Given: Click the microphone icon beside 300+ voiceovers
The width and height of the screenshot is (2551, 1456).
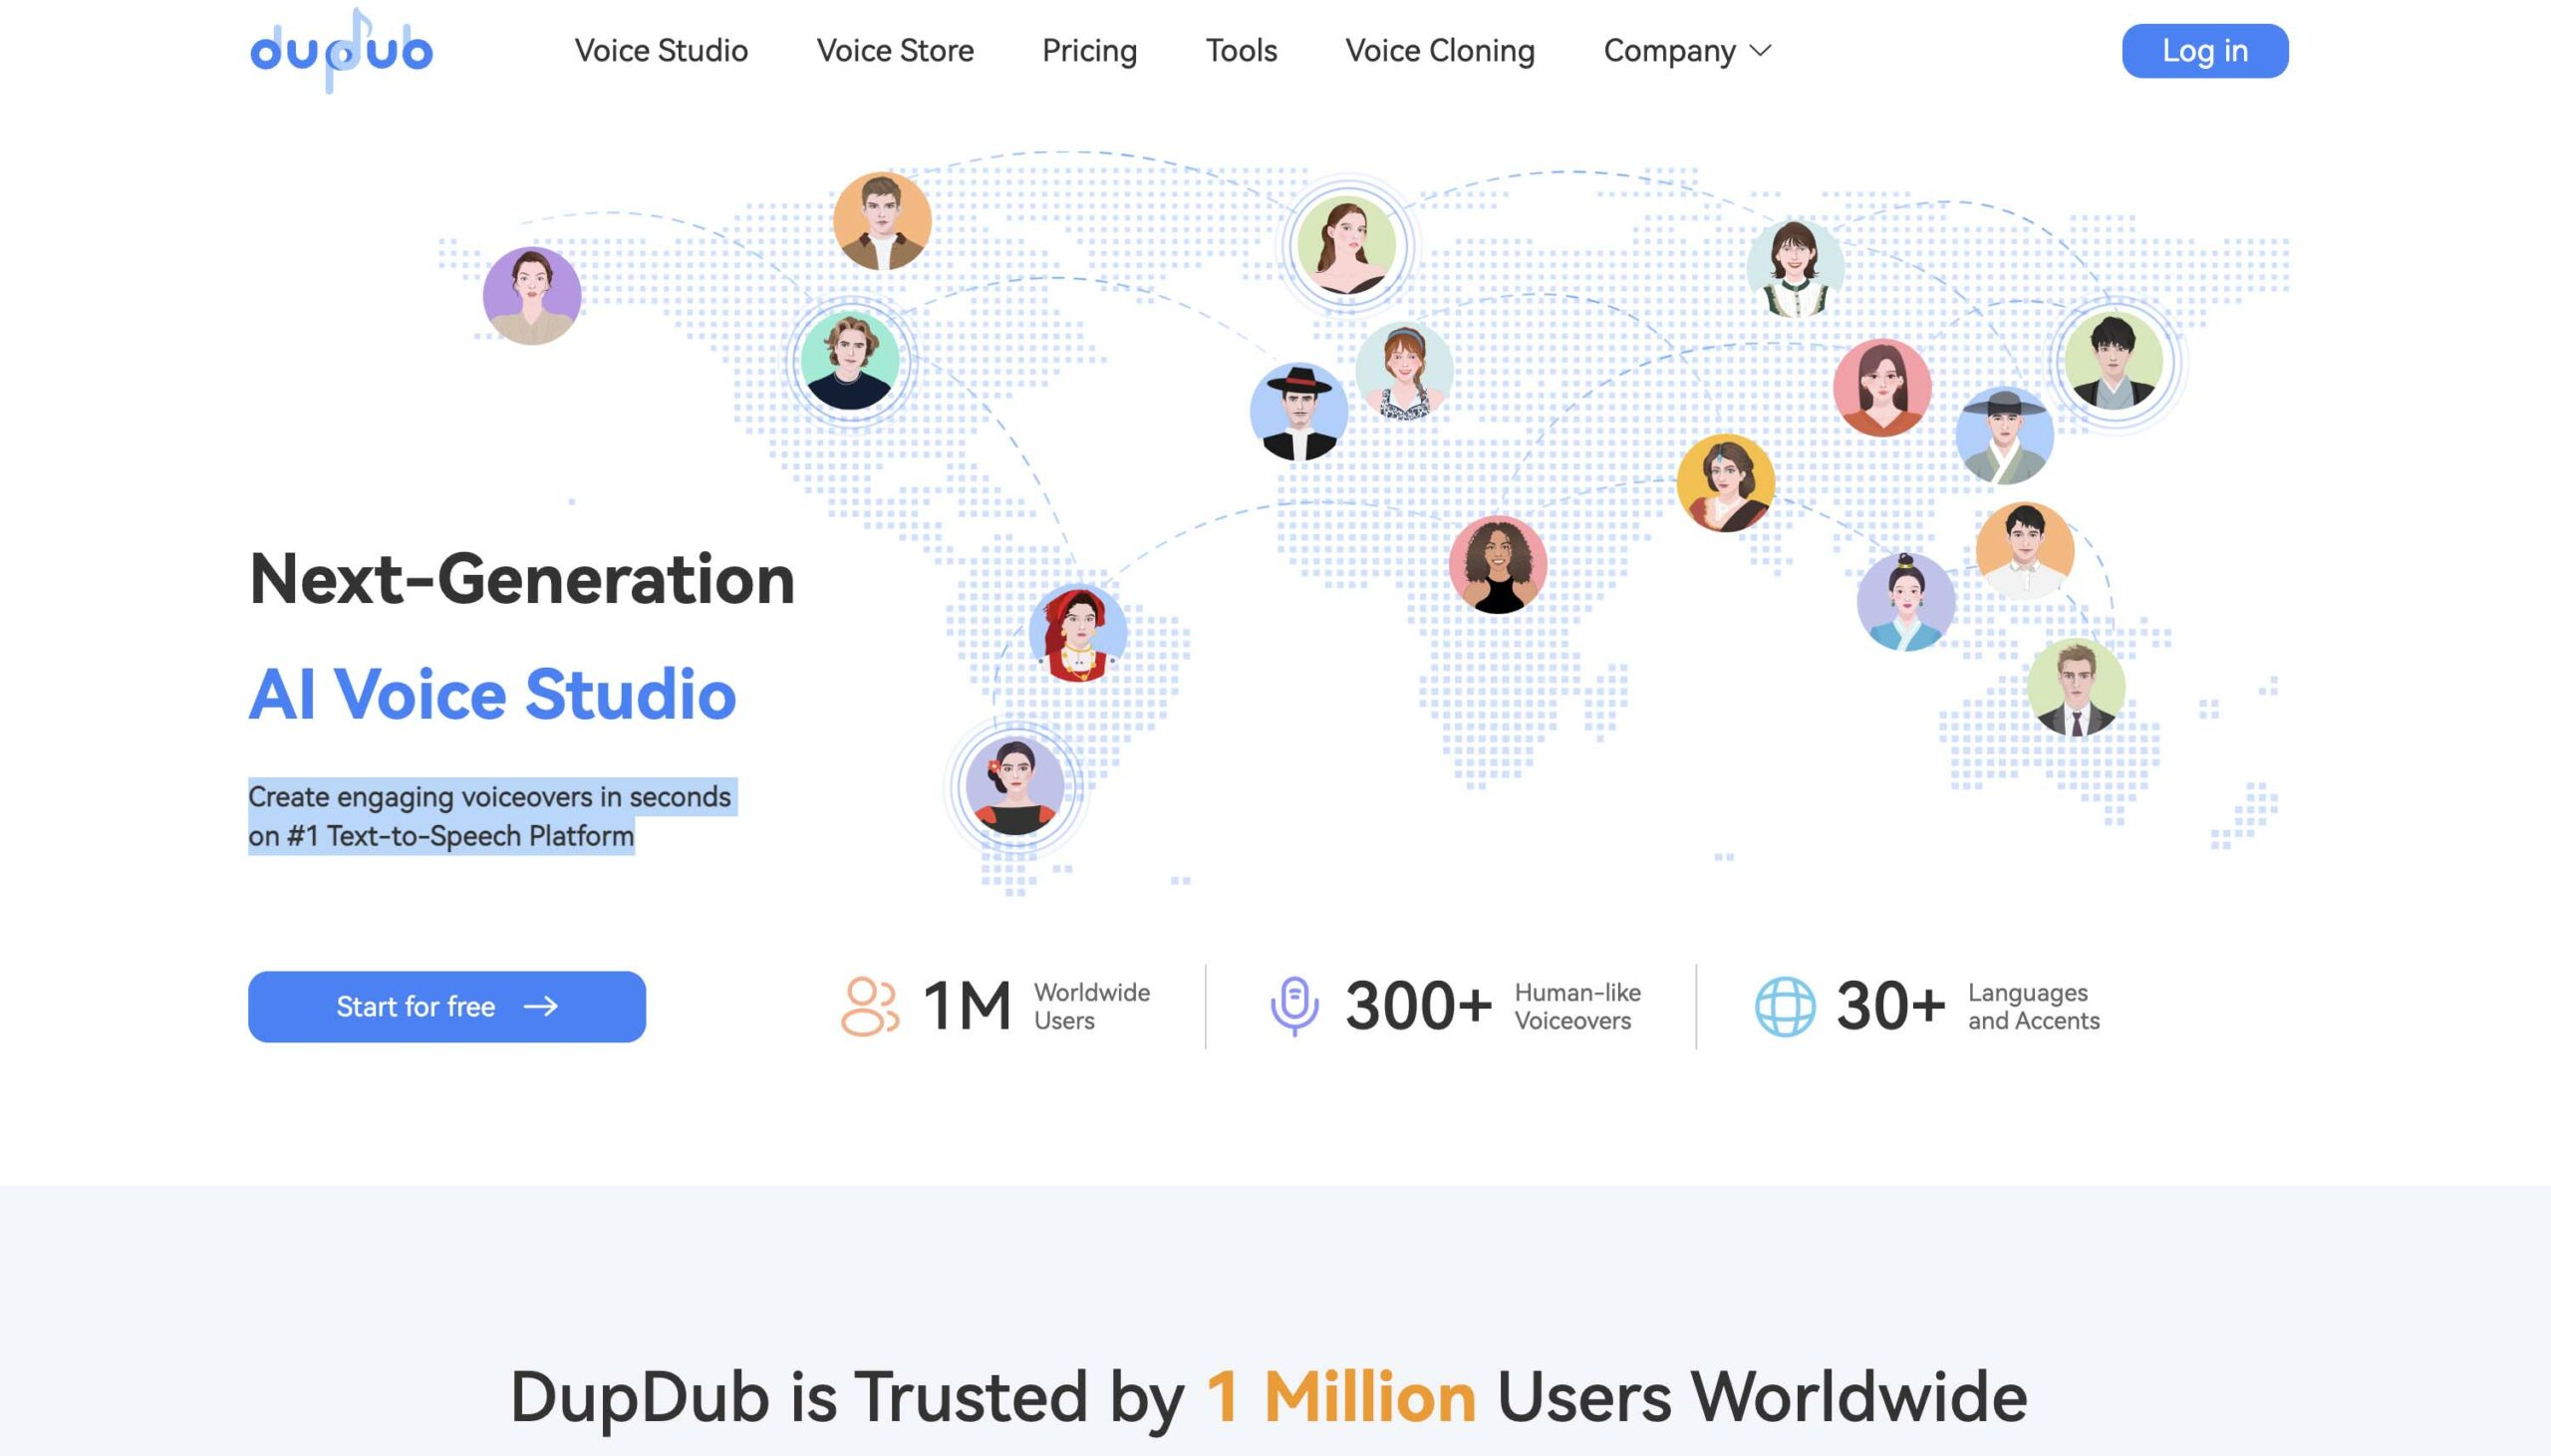Looking at the screenshot, I should (x=1294, y=1006).
